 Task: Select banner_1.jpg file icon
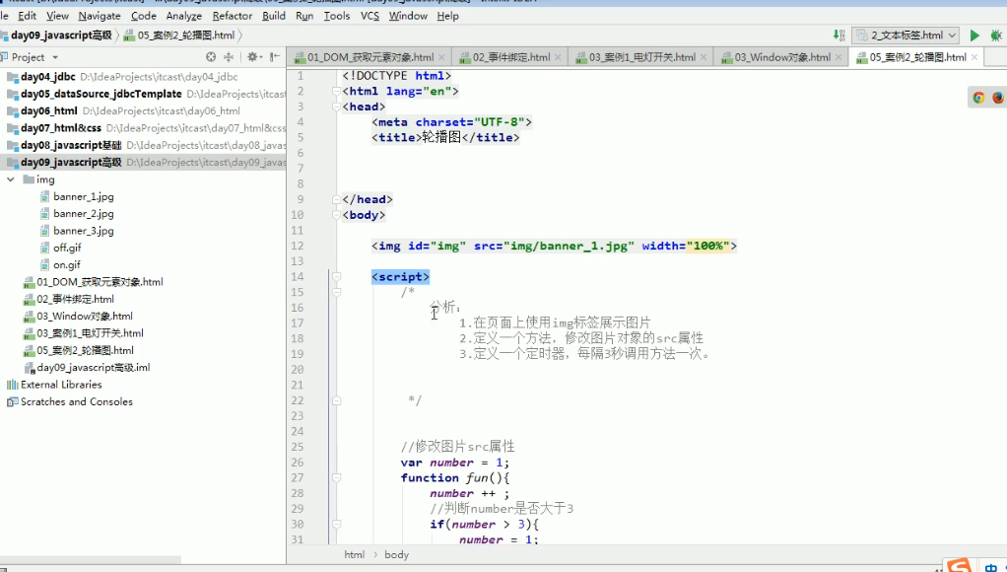[x=45, y=196]
